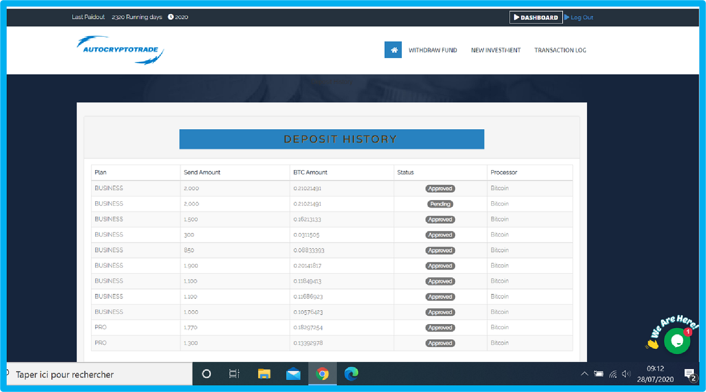Click Approved badge in the 300 row
The height and width of the screenshot is (392, 706).
coord(440,235)
